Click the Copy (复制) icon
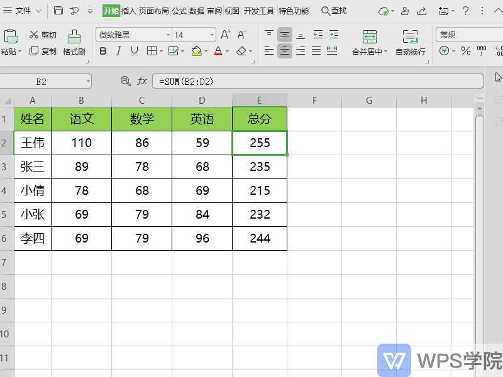503x377 pixels. click(x=34, y=51)
